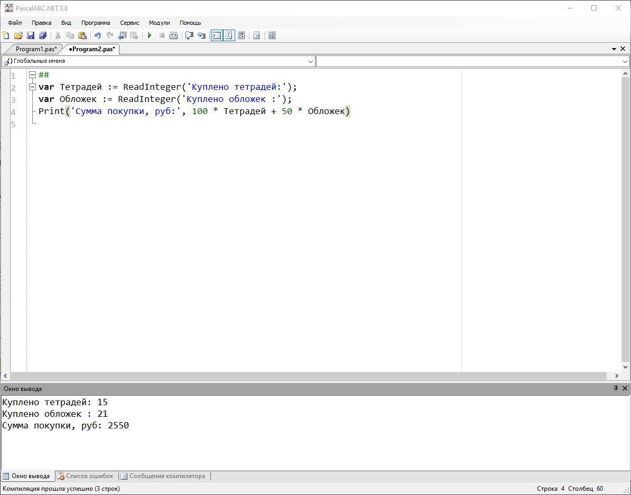
Task: Click the CODE icon in the toolbar
Action: (x=272, y=35)
